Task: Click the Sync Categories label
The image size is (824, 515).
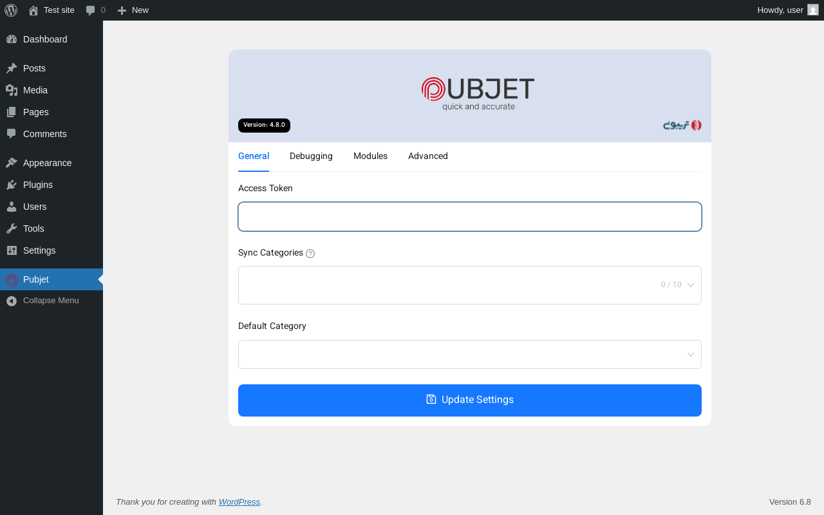Action: tap(270, 253)
